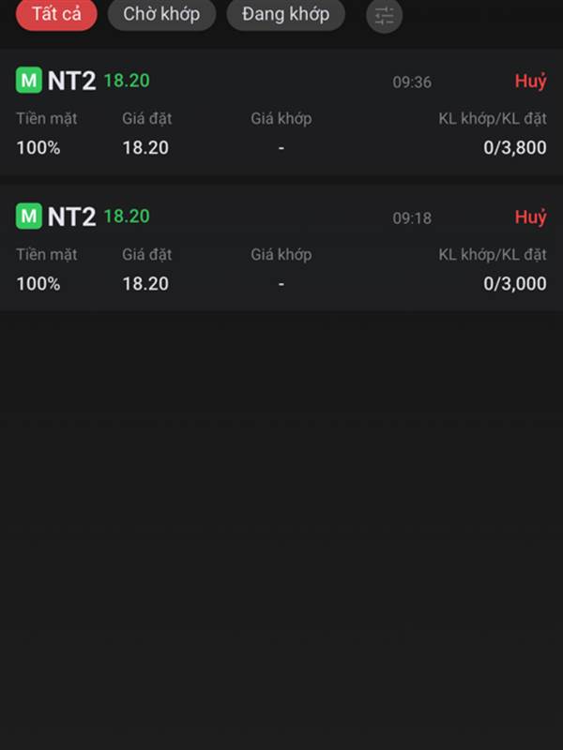Tap the 09:18 order timestamp

tap(412, 218)
